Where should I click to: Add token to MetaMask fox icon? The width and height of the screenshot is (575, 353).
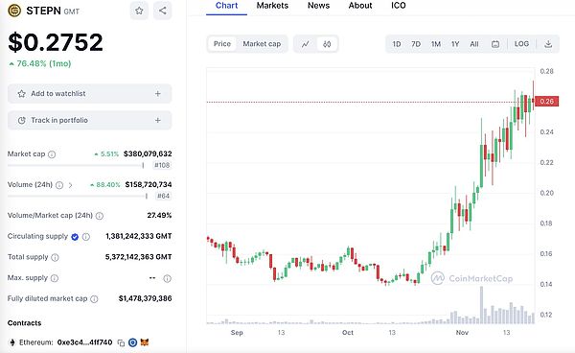(x=145, y=342)
